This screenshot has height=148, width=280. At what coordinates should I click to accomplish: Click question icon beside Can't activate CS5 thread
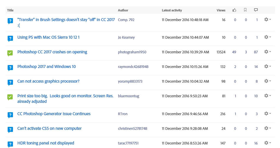pyautogui.click(x=10, y=130)
